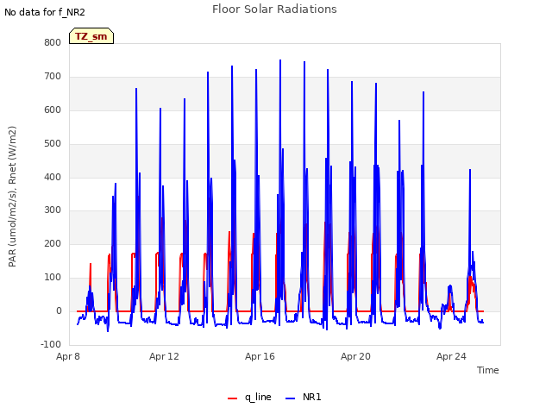
Task: Click the 'No data for f_NR2' message
Action: click(45, 12)
